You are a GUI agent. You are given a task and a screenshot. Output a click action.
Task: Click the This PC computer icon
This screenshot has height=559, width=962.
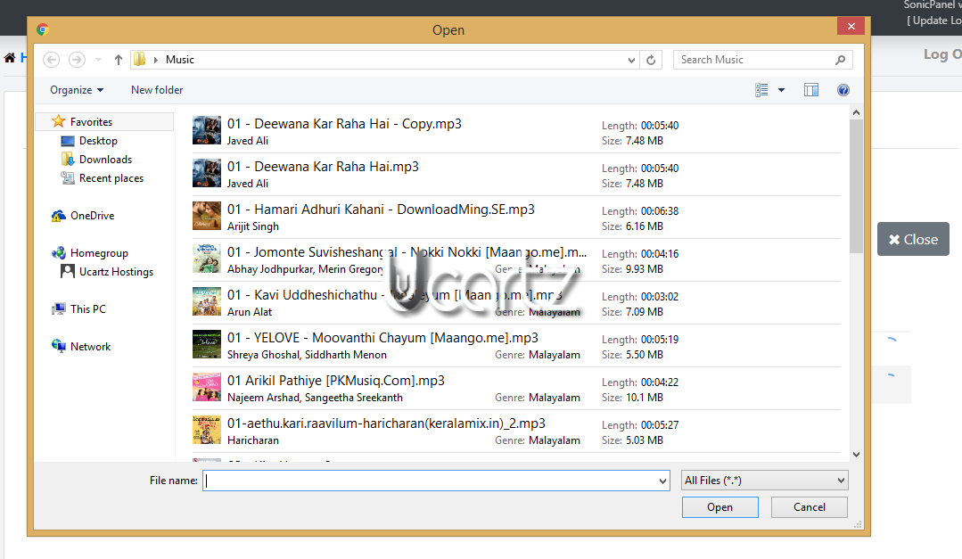pyautogui.click(x=58, y=308)
